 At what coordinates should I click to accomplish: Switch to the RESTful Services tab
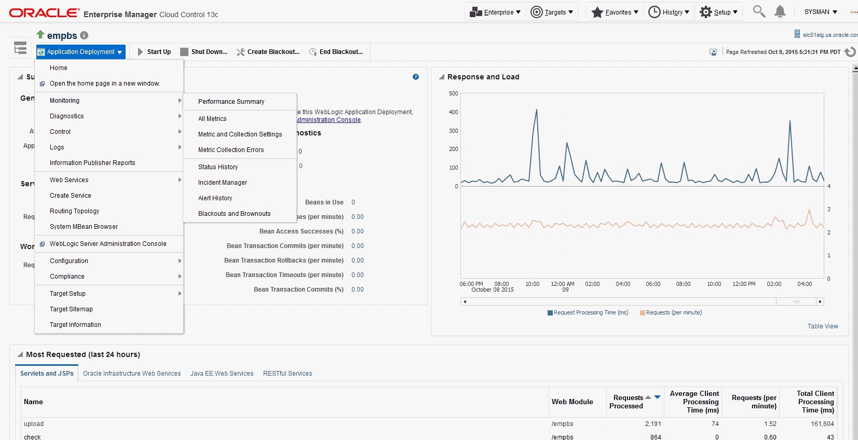click(288, 374)
